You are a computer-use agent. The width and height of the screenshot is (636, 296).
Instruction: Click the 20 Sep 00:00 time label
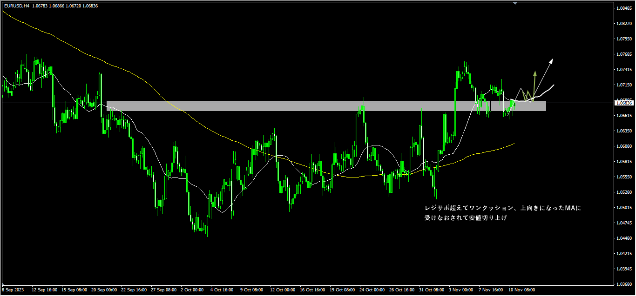pyautogui.click(x=103, y=290)
